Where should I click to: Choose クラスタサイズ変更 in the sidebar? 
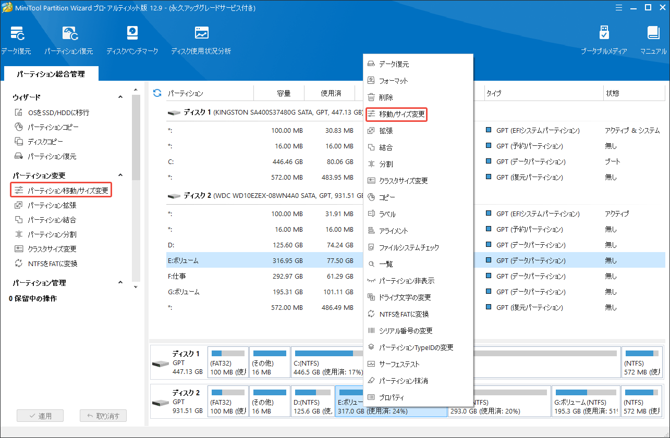click(45, 249)
